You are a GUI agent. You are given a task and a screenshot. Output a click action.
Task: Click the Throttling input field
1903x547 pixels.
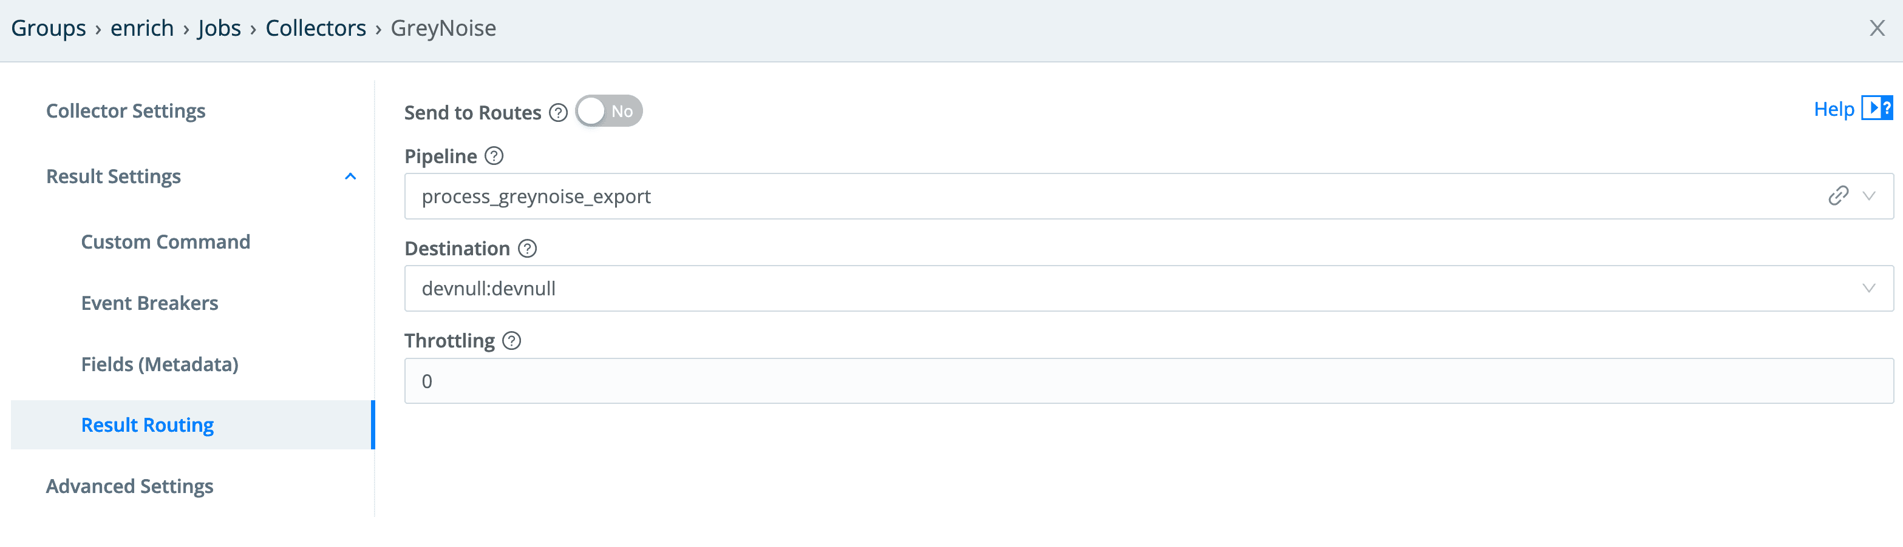[1148, 381]
